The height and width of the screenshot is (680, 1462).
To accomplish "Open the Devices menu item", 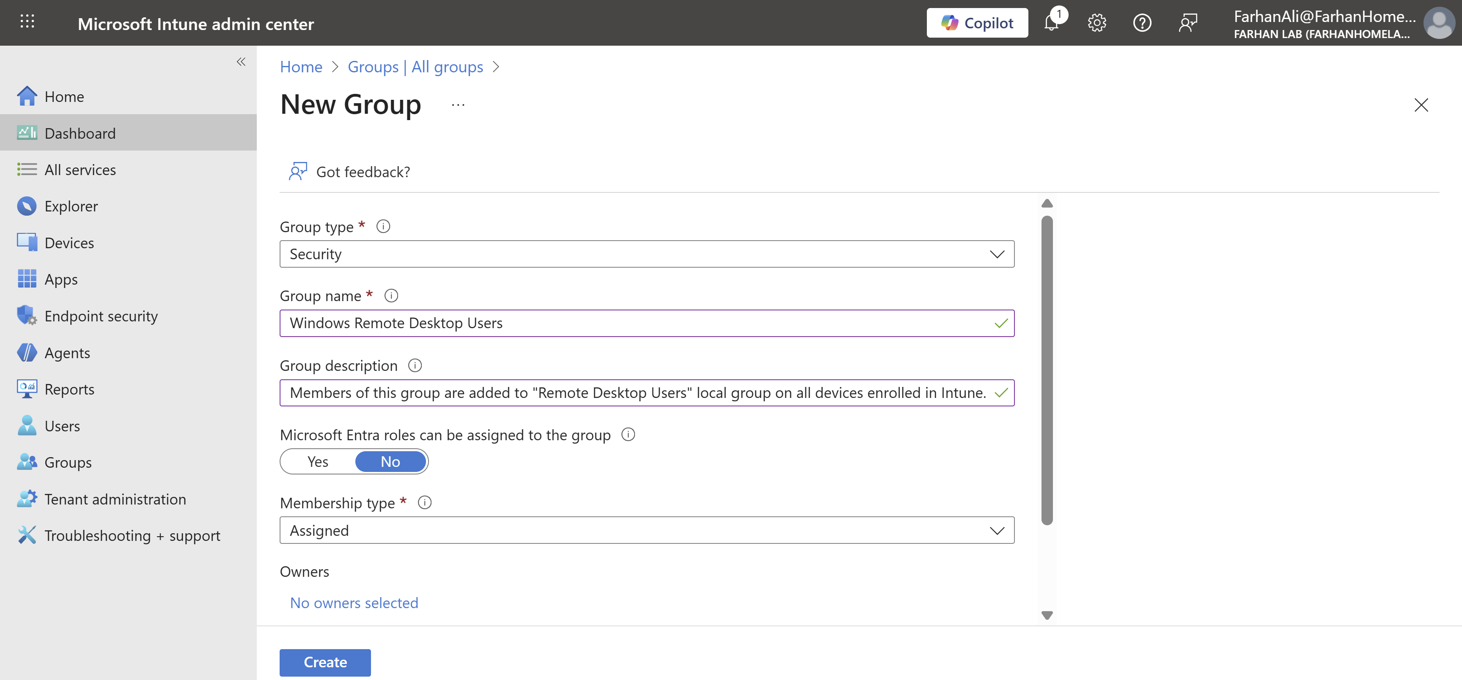I will [x=69, y=243].
